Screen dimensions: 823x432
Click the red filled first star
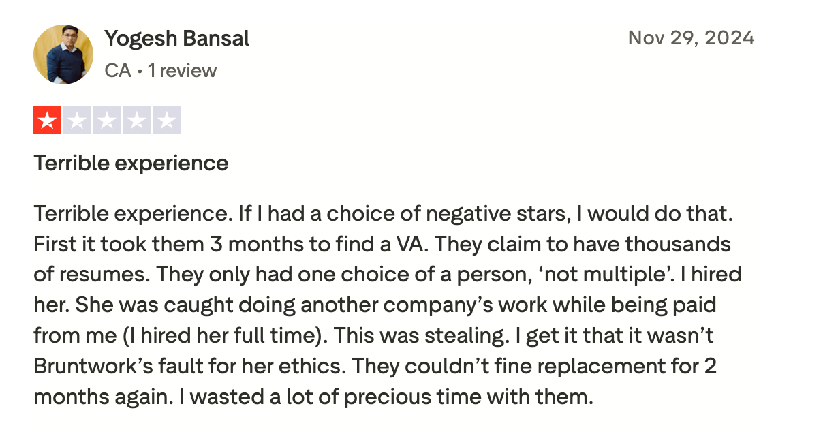pyautogui.click(x=47, y=121)
